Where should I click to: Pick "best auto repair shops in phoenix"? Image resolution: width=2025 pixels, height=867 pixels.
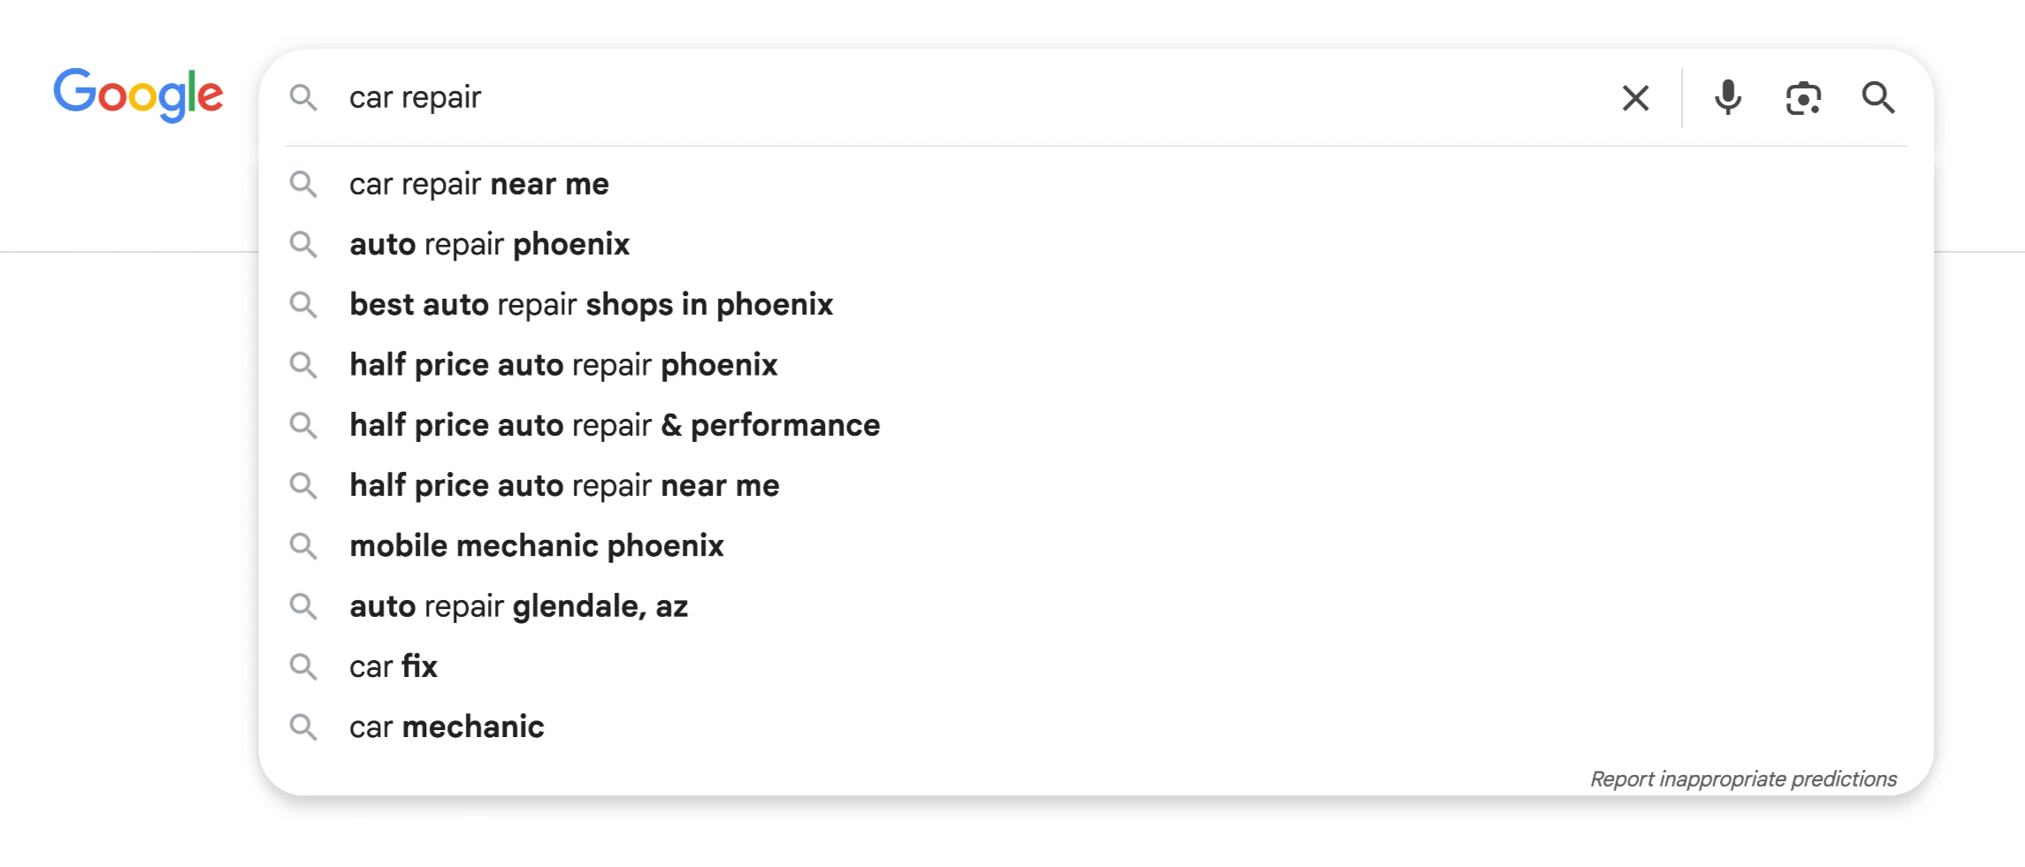click(x=591, y=304)
